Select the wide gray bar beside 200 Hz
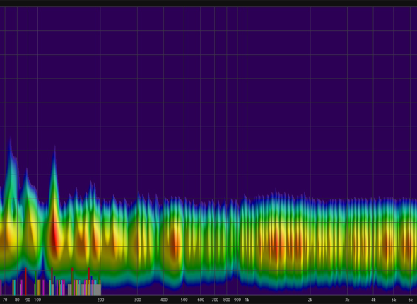Screen dimensions: 417x304 point(98,289)
